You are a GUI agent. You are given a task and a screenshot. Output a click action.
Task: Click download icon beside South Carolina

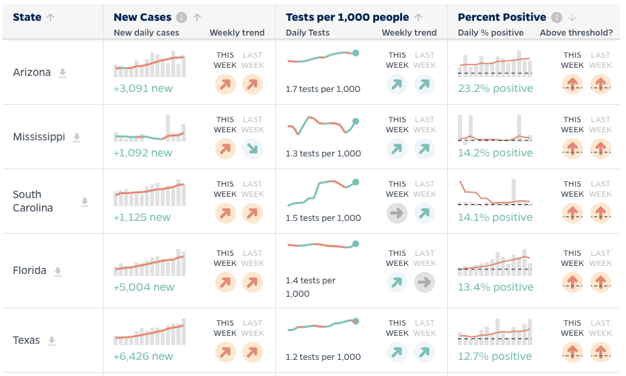tap(85, 201)
